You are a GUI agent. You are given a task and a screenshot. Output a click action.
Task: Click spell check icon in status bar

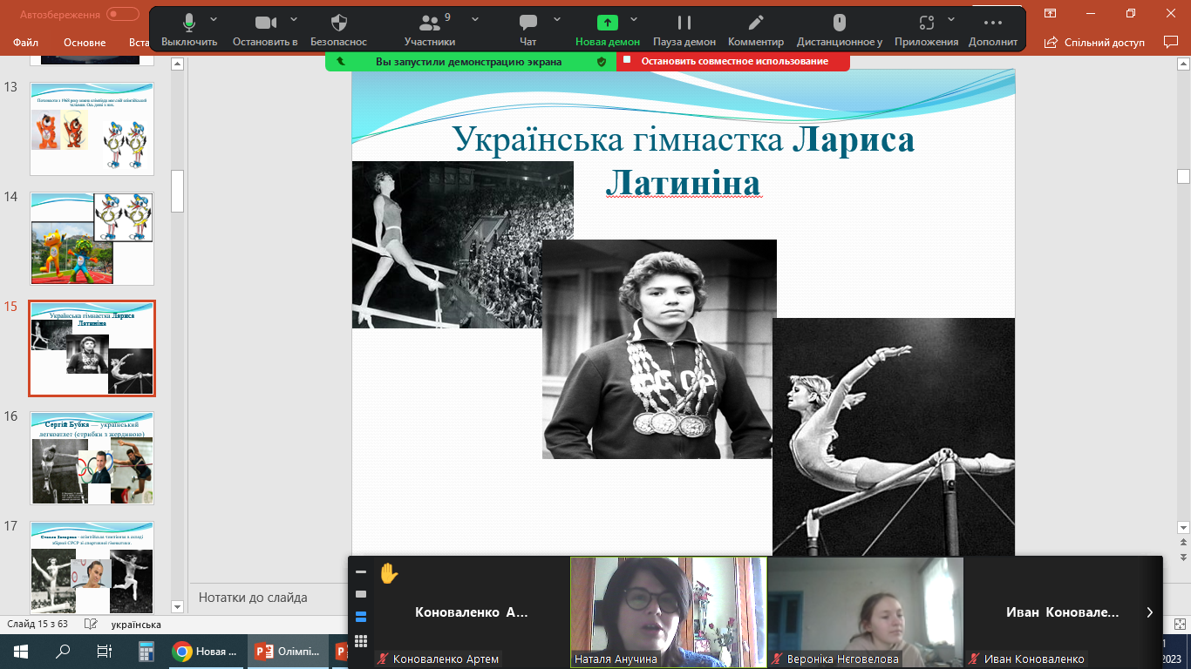point(90,625)
